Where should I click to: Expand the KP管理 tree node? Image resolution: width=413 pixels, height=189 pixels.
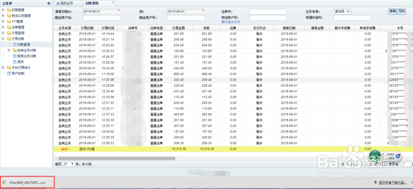[x=3, y=21]
